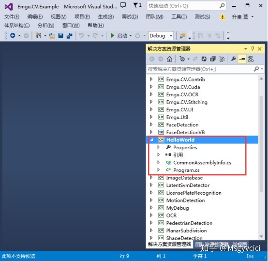268x261 pixels.
Task: Open the Start button dropdown arrow
Action: pyautogui.click(x=131, y=35)
